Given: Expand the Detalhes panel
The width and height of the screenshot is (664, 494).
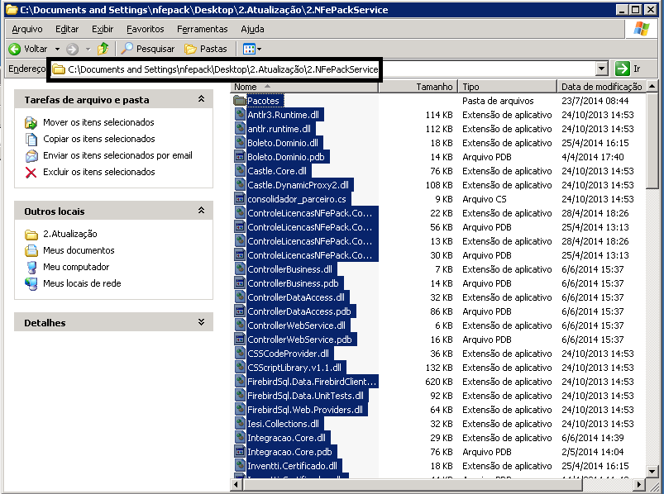Looking at the screenshot, I should [x=201, y=322].
